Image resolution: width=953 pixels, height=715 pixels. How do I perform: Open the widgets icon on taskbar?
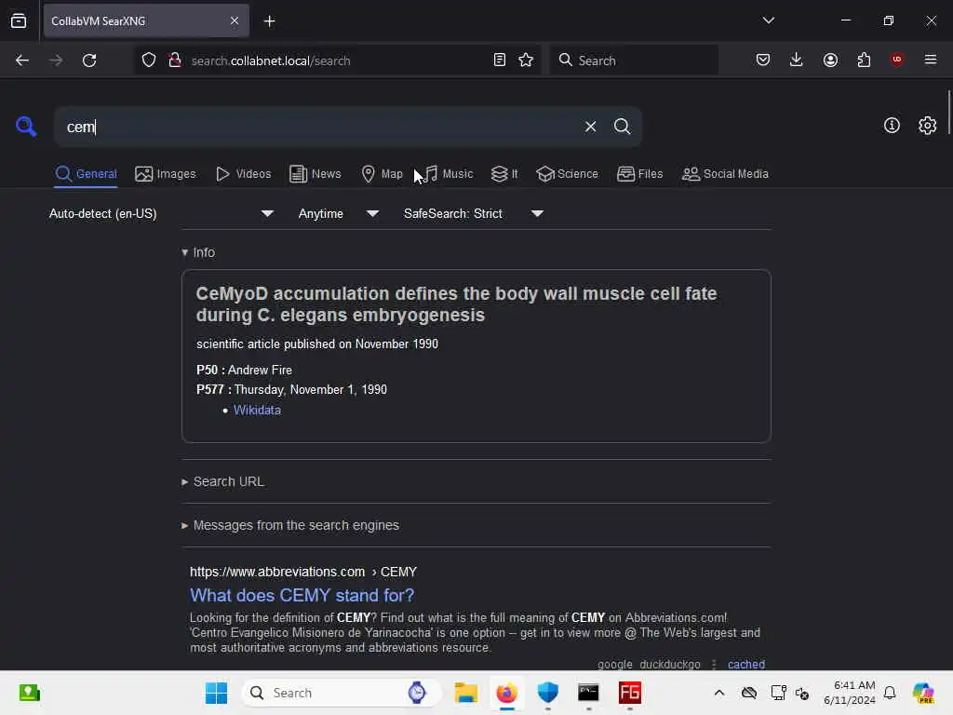tap(29, 693)
